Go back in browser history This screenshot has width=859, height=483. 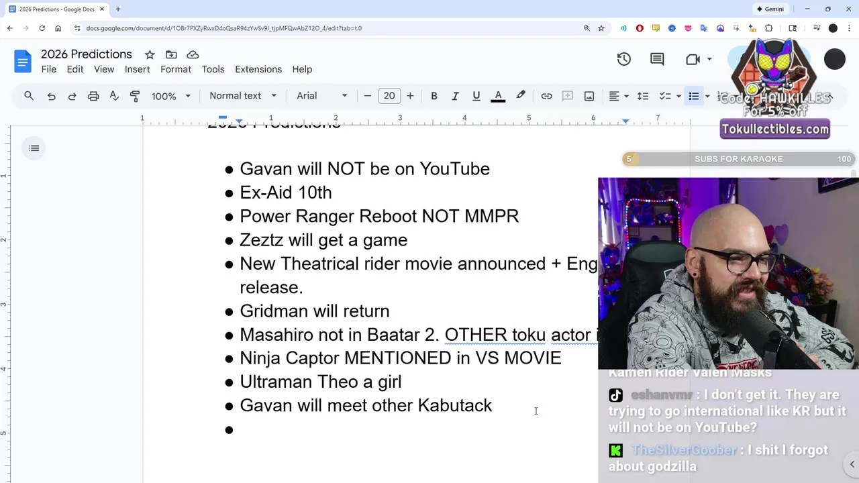pos(9,28)
